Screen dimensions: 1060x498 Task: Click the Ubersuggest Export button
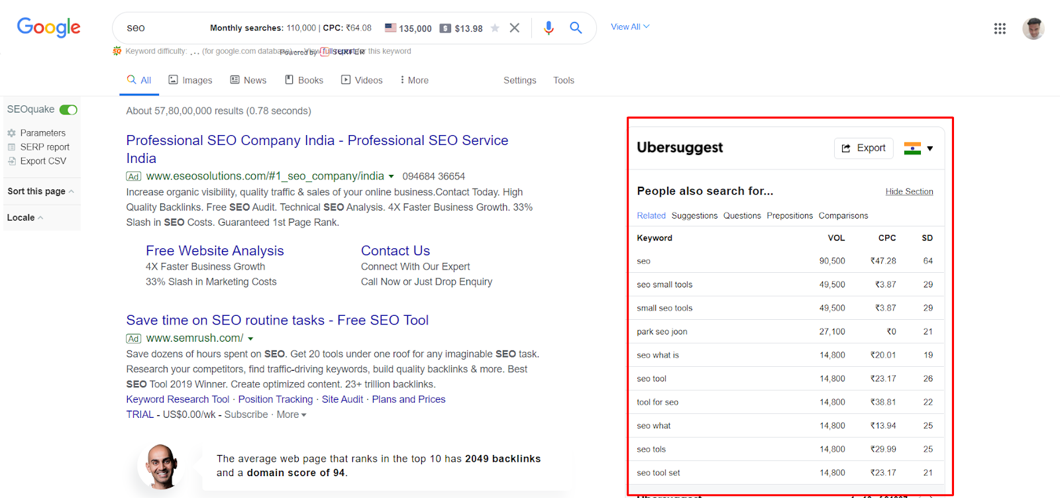point(864,148)
